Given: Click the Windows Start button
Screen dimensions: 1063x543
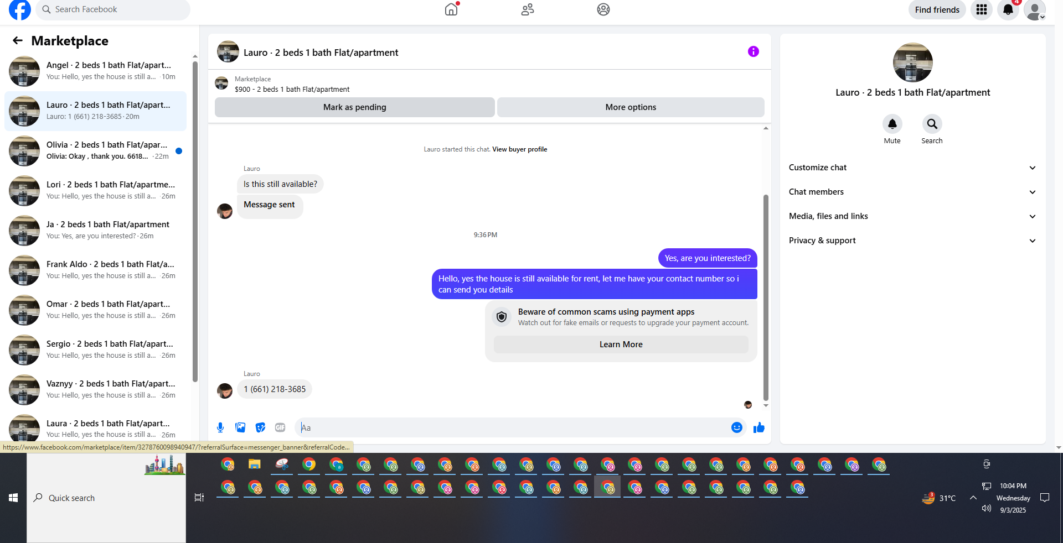Looking at the screenshot, I should click(x=13, y=498).
